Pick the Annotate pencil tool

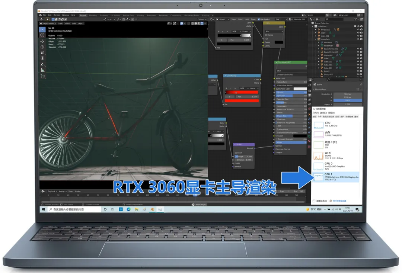(42, 64)
